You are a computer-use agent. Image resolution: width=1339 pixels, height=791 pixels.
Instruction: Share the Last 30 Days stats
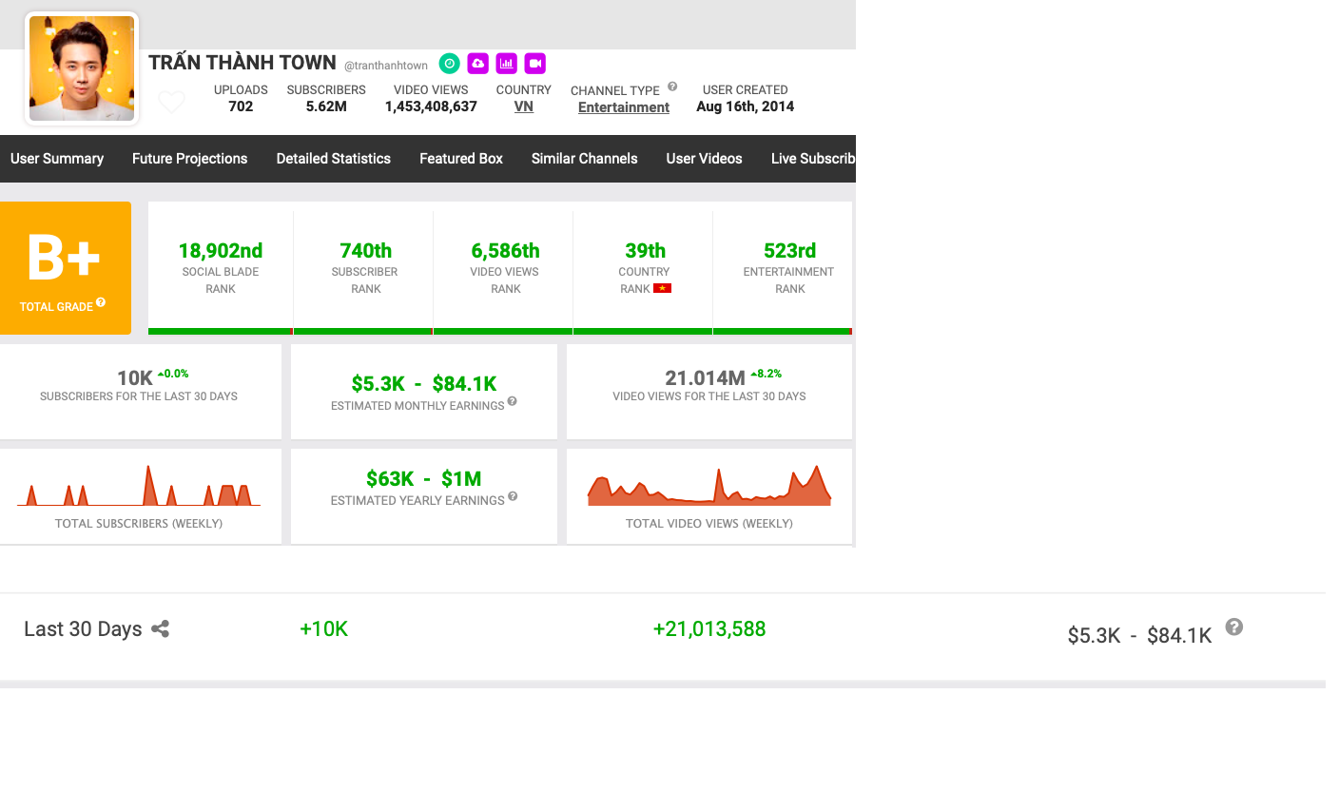pyautogui.click(x=161, y=629)
